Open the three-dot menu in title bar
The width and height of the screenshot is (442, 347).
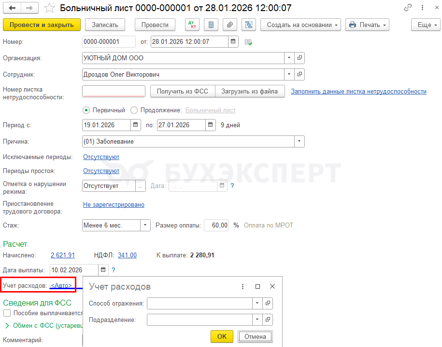point(422,8)
